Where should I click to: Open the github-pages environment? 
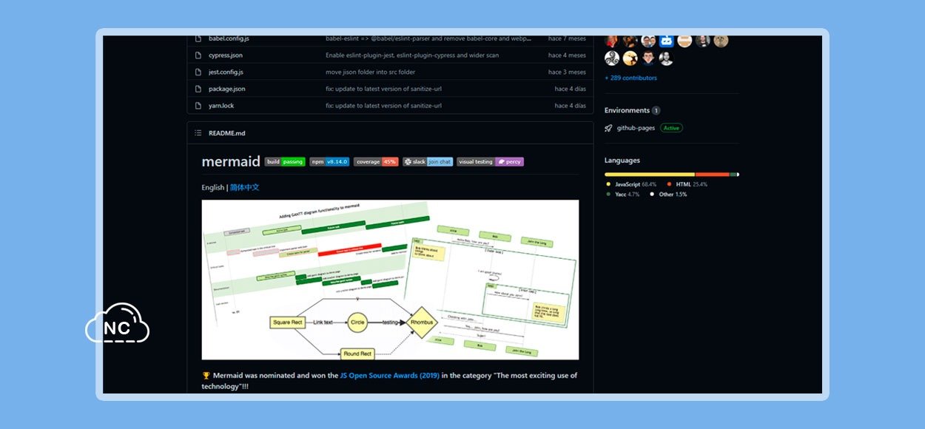point(636,128)
